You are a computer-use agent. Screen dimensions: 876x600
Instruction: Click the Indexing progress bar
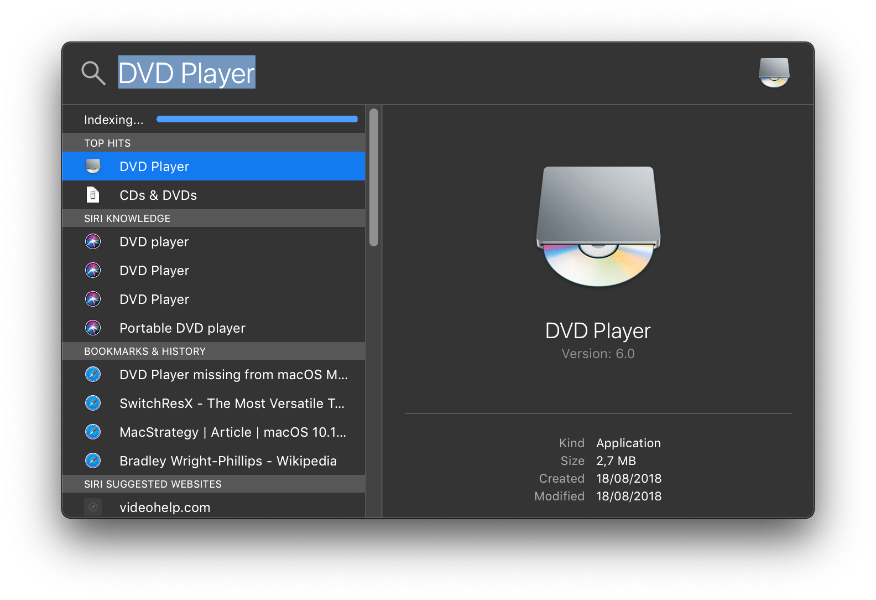tap(257, 119)
